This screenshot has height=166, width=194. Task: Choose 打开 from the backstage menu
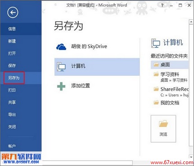pyautogui.click(x=21, y=54)
